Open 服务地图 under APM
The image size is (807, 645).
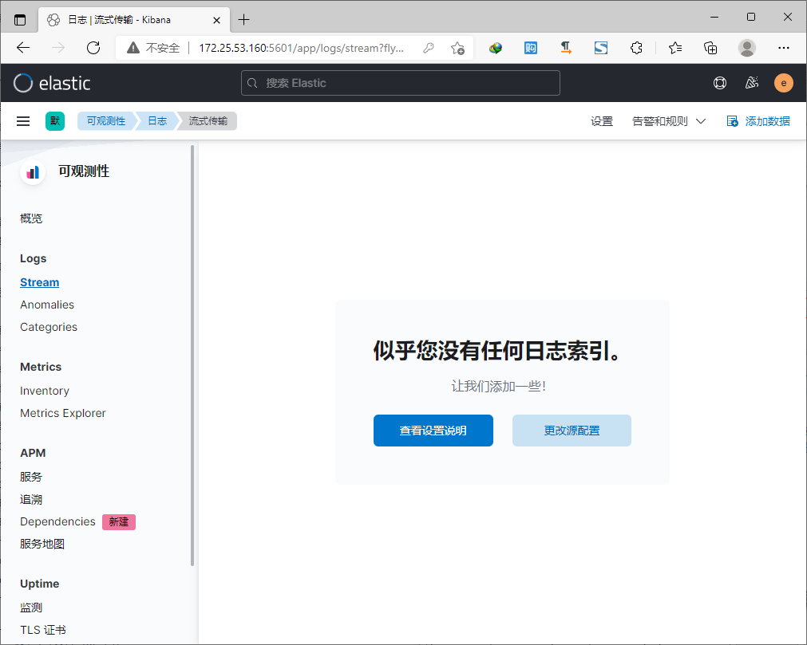click(42, 545)
